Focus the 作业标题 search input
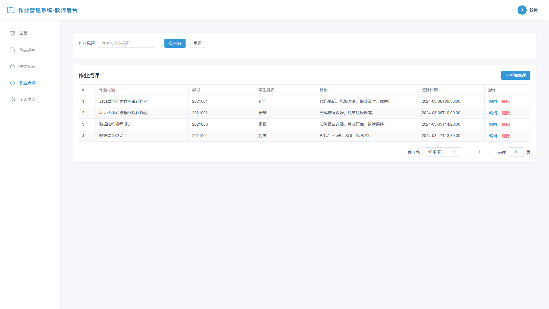The width and height of the screenshot is (549, 309). [127, 43]
